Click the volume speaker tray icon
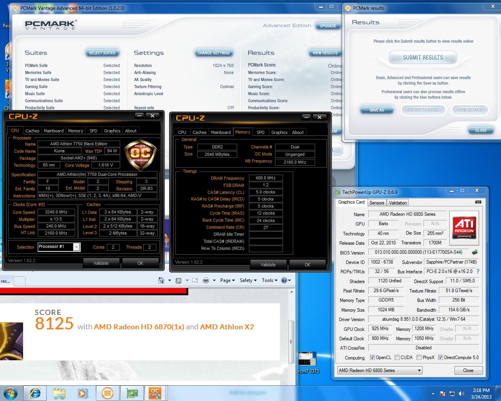 461,394
